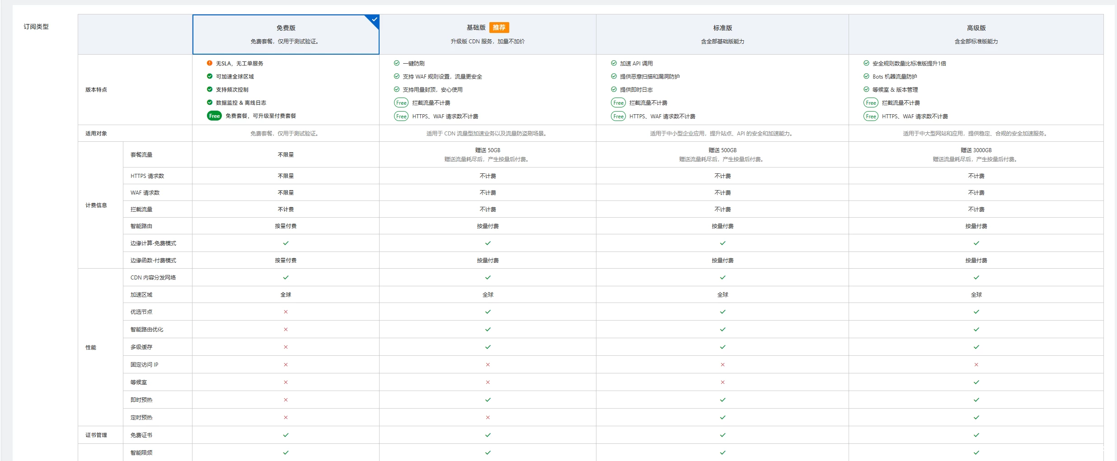
Task: Click the green check for 等候室 under 高级版
Action: [976, 382]
